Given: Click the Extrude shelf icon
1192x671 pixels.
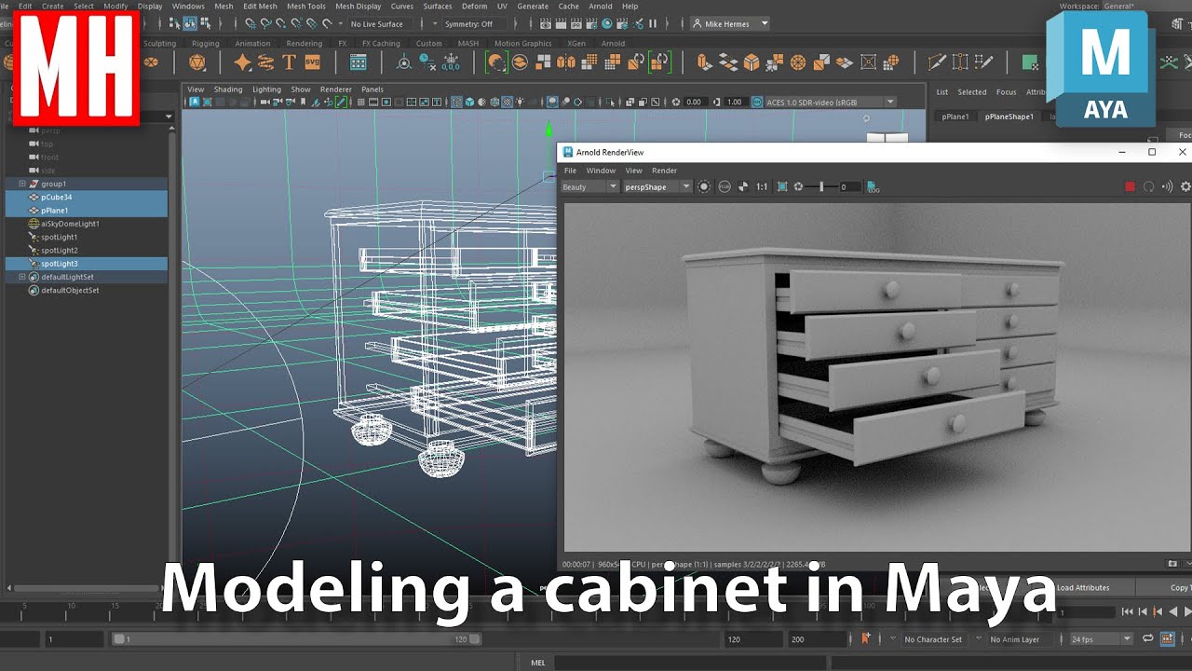Looking at the screenshot, I should [705, 62].
